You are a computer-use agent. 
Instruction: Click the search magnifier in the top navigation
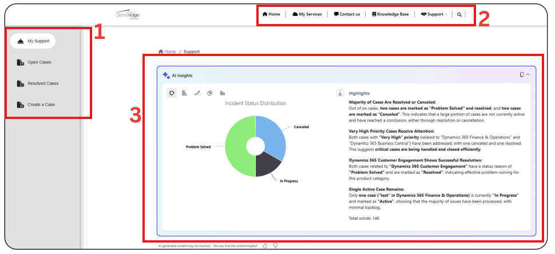(x=459, y=14)
